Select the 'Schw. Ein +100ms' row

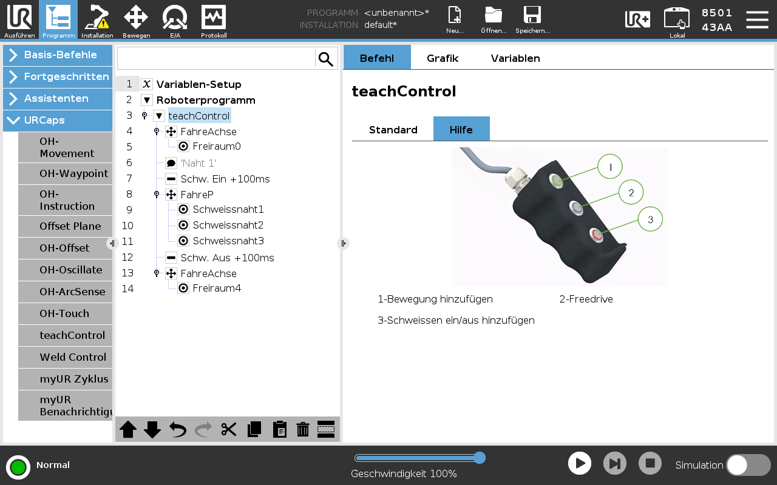tap(225, 179)
